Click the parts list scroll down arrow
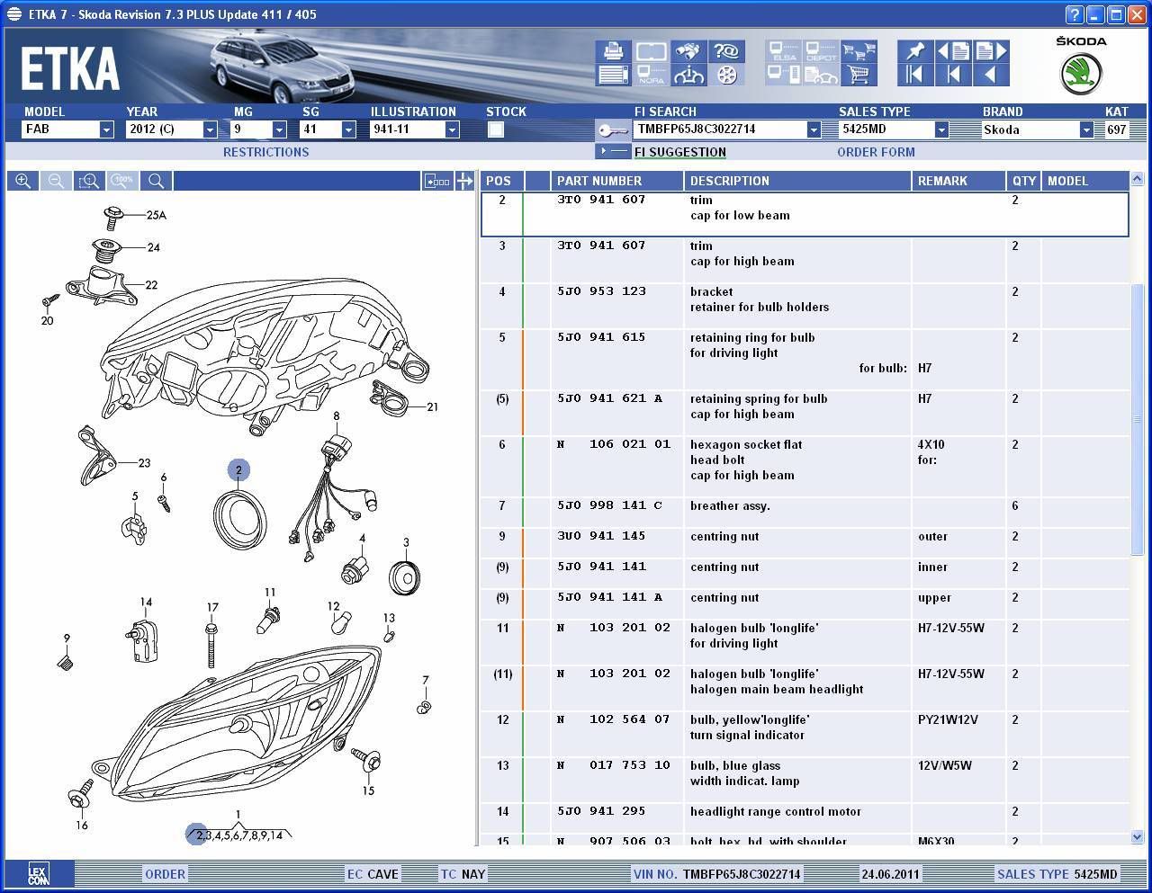Screen dimensions: 1152x893 coord(1138,836)
